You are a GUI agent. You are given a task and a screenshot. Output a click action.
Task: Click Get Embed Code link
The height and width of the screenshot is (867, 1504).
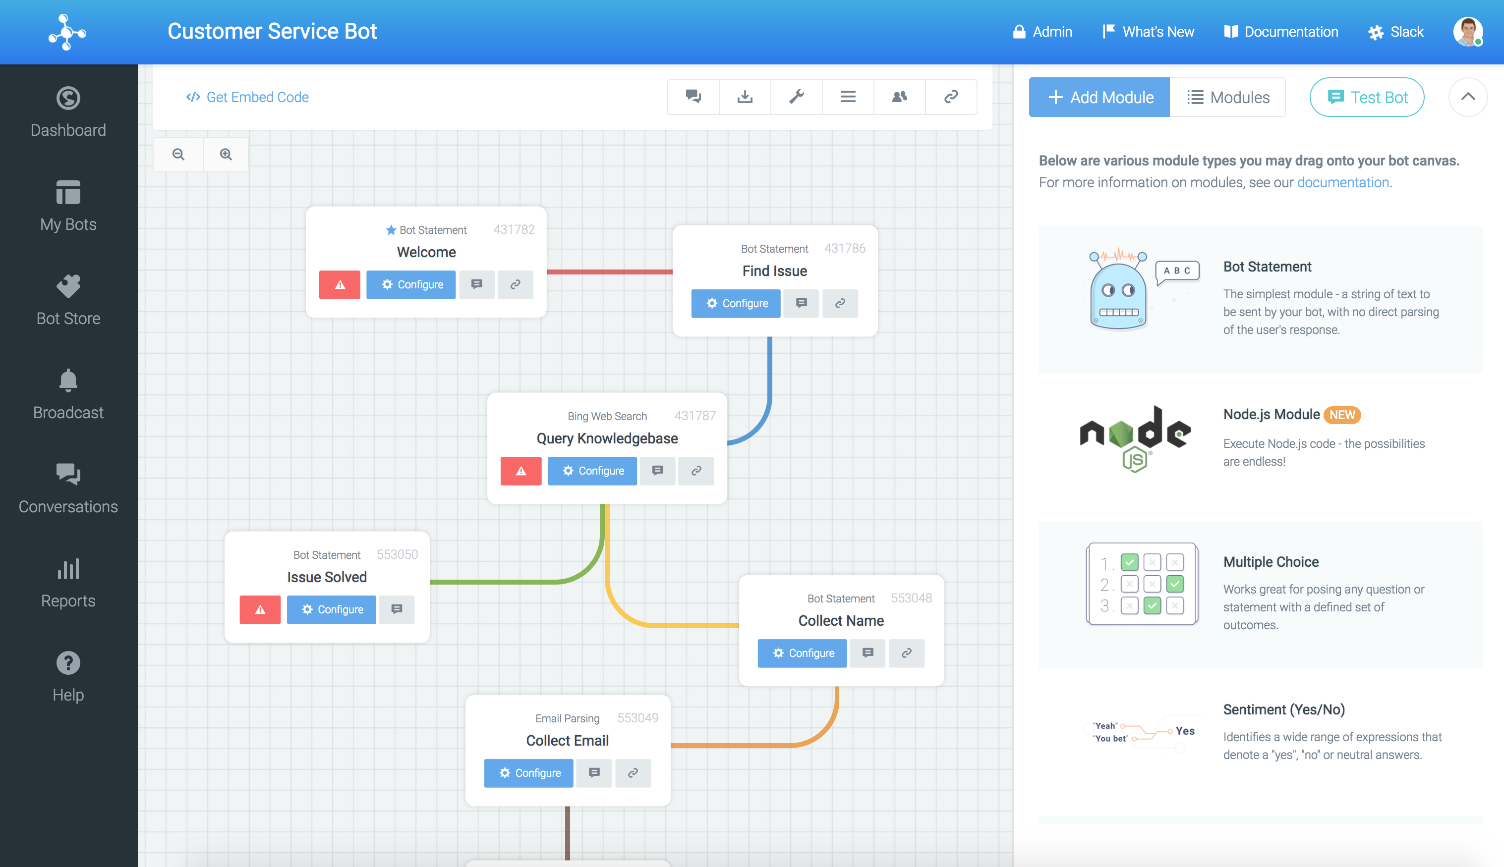[x=248, y=97]
